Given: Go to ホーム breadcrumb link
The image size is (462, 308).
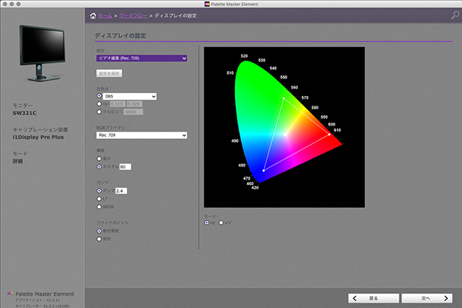Looking at the screenshot, I should tap(104, 15).
